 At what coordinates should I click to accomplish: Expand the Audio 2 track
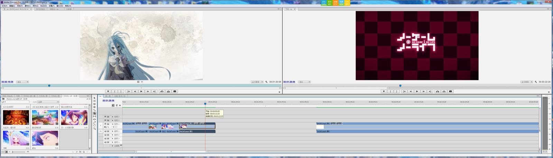click(x=113, y=135)
